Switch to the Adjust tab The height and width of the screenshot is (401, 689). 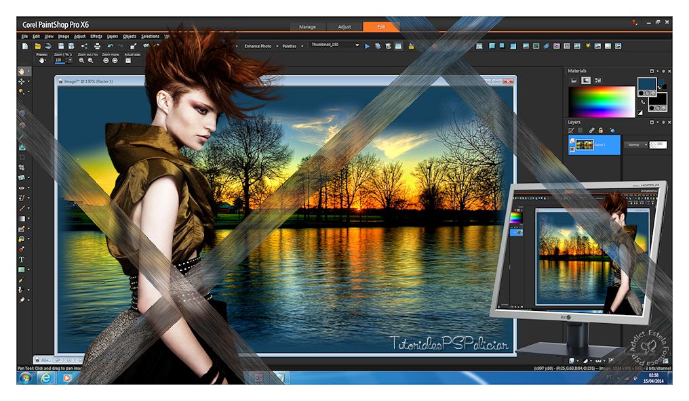[x=344, y=27]
